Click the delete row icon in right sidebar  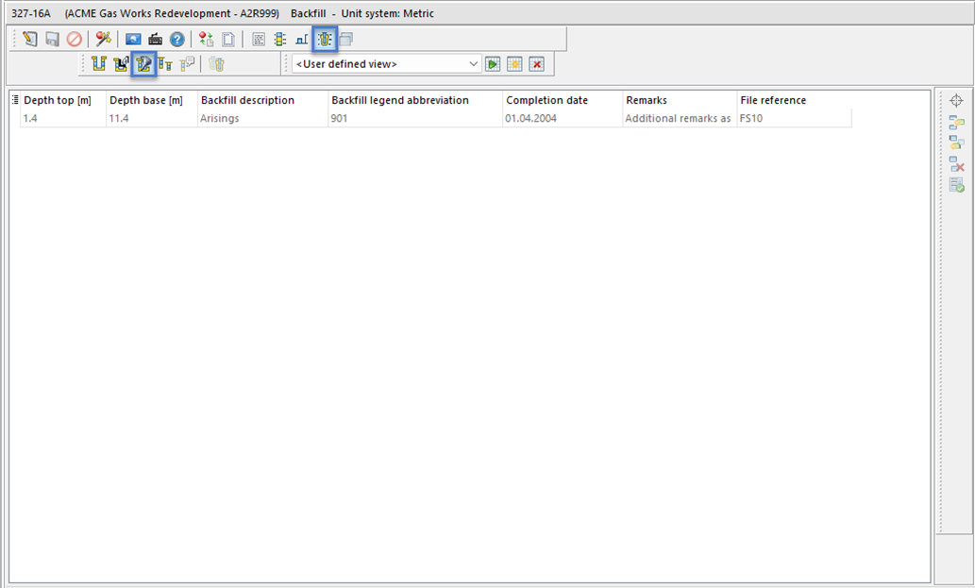[956, 164]
